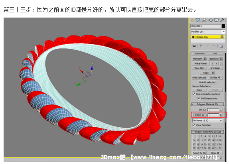Click the red X axis gizmo arrow

pos(81,71)
